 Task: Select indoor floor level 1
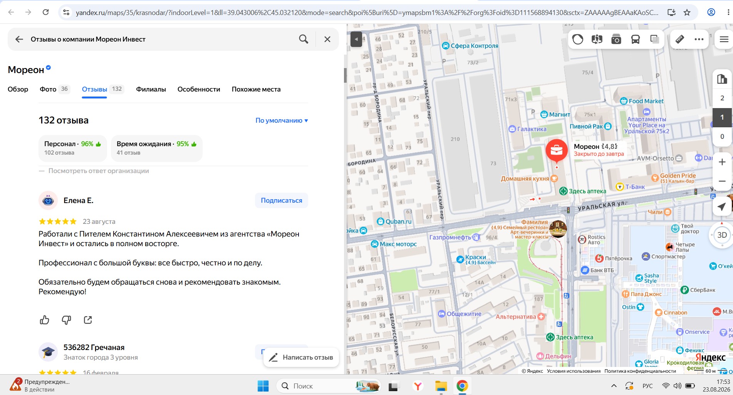[x=722, y=117]
